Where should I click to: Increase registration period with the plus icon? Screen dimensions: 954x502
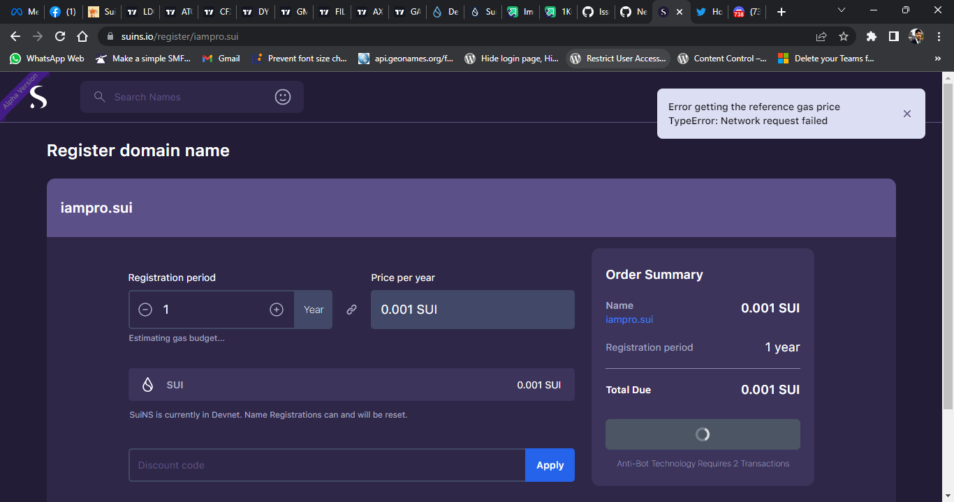277,309
